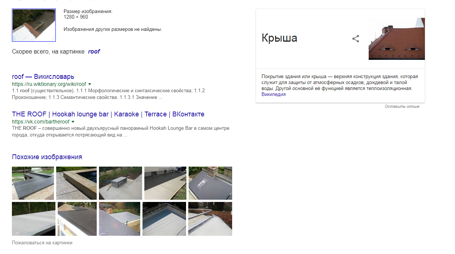Open the third similar image in the bottom row
455x254 pixels.
tap(119, 219)
